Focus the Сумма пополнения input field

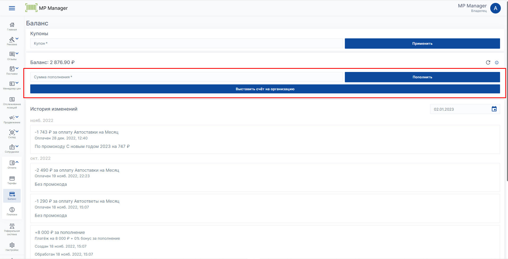click(x=186, y=77)
